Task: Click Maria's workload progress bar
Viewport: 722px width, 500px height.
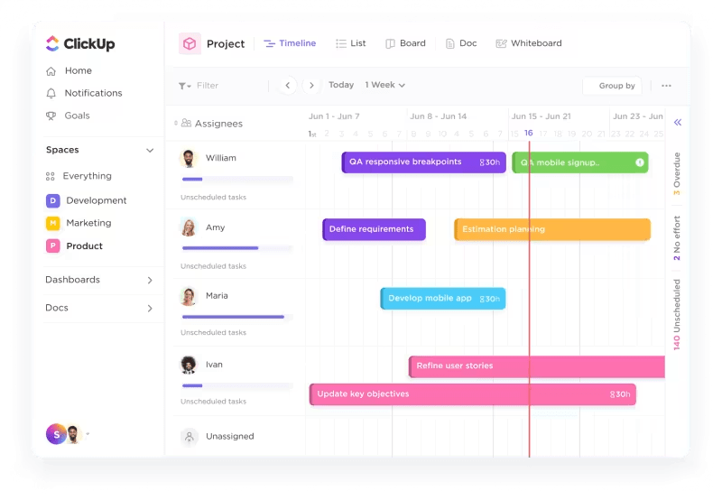Action: coord(237,317)
